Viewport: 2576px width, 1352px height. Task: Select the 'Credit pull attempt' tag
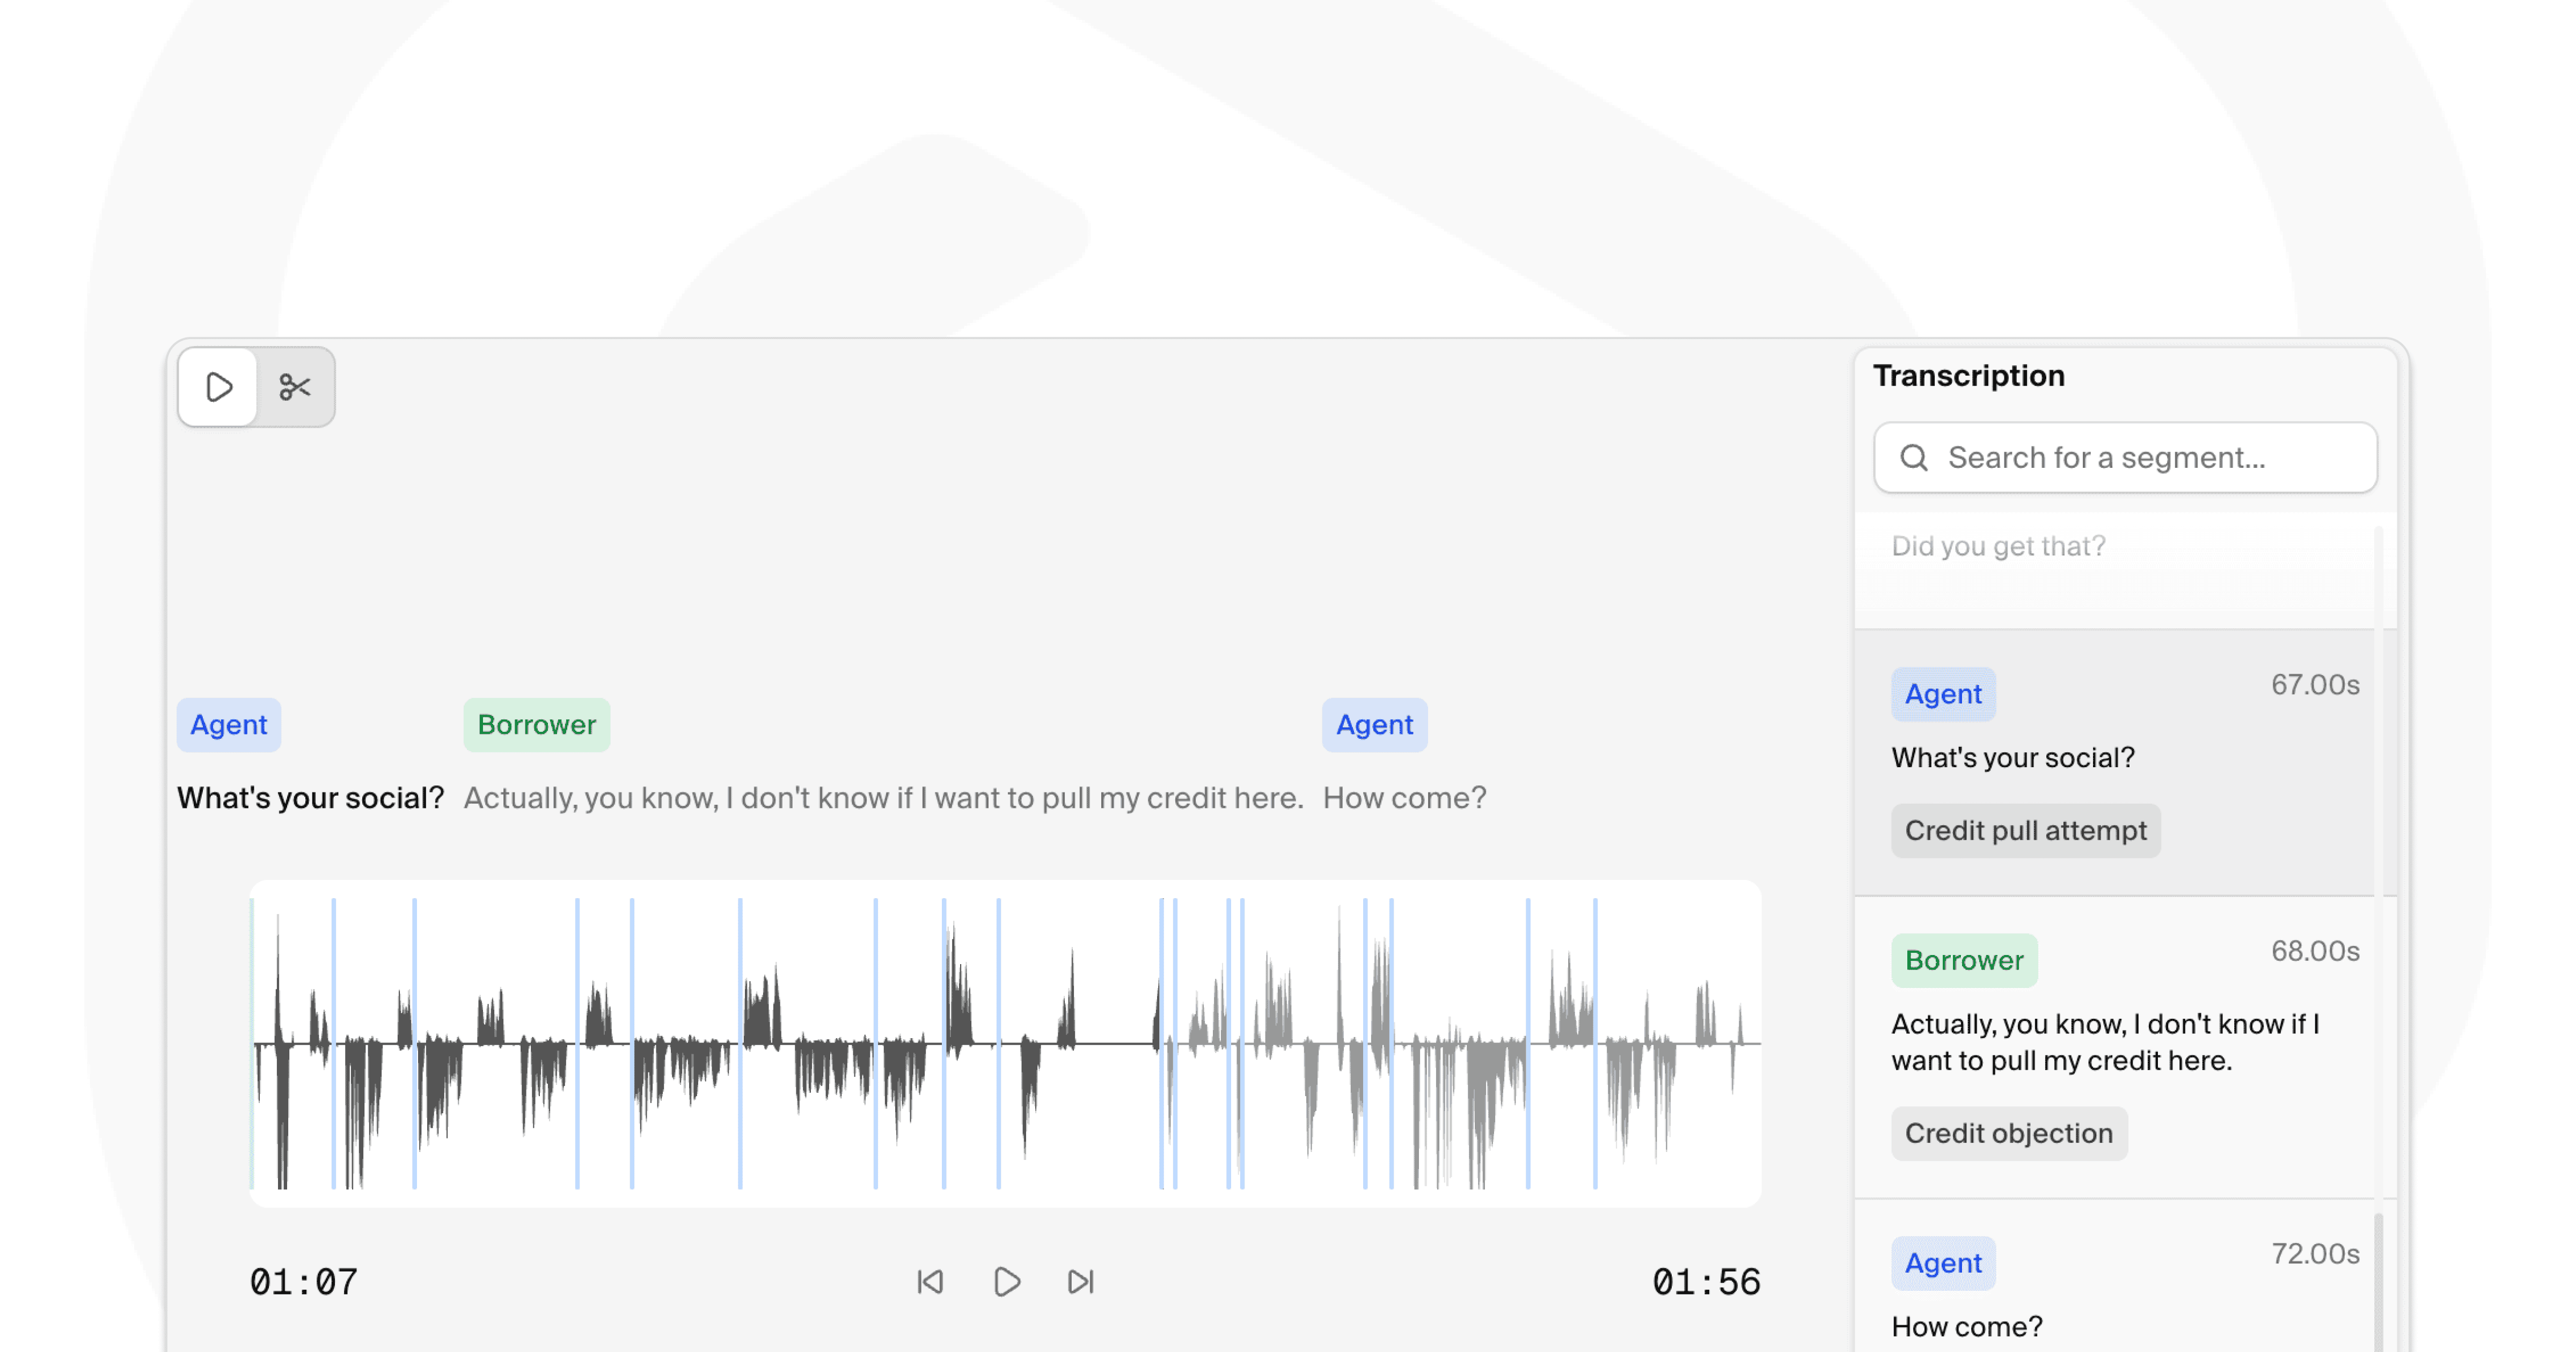(2025, 830)
